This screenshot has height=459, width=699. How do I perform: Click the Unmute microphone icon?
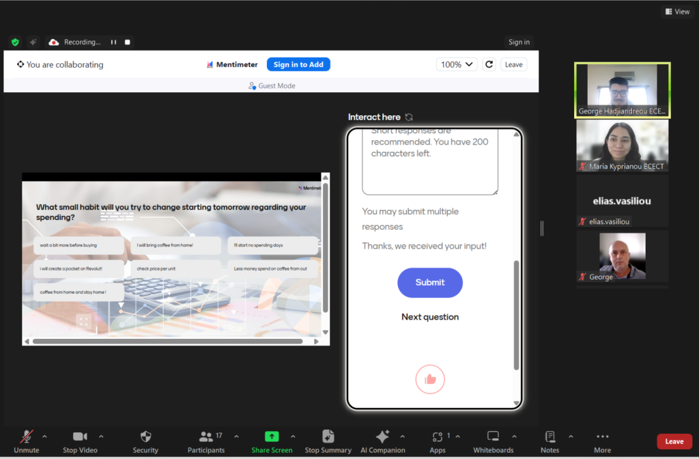pyautogui.click(x=26, y=437)
